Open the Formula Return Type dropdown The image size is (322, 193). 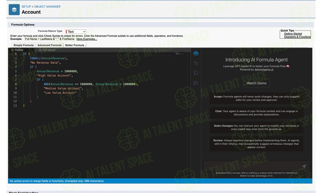click(76, 32)
